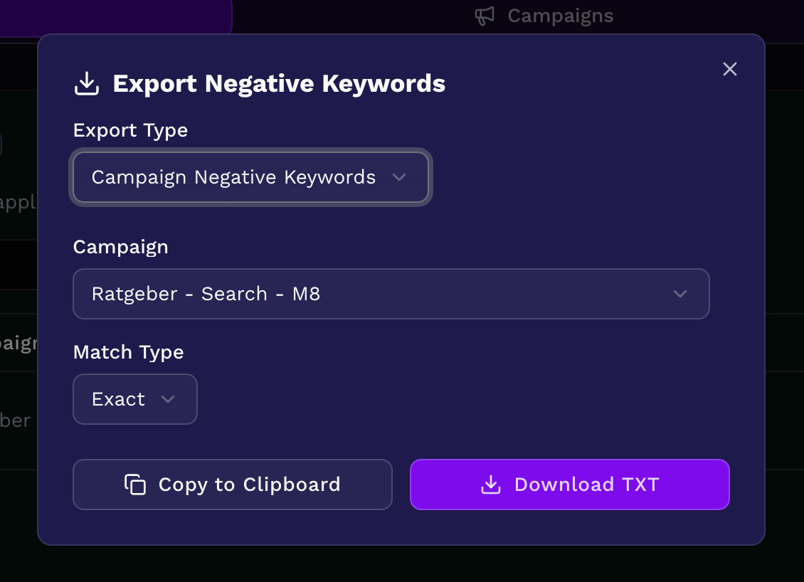Click the Campaign field label
The width and height of the screenshot is (804, 582).
coord(120,247)
